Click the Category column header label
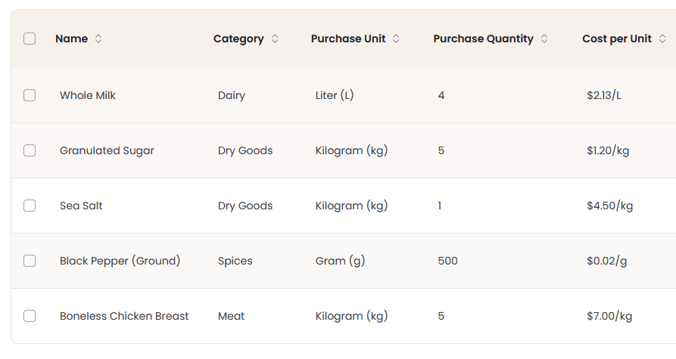Screen dimensions: 676x359 click(238, 39)
